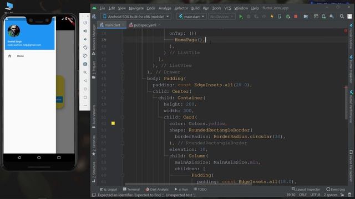Open the device selector Android SDK dropdown
This screenshot has width=355, height=199.
click(x=136, y=17)
